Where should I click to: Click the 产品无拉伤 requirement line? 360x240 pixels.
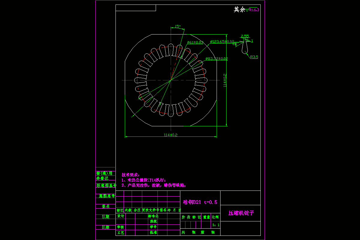[x=154, y=185]
